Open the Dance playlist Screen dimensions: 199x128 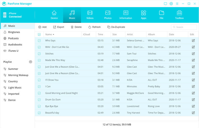pyautogui.click(x=17, y=100)
